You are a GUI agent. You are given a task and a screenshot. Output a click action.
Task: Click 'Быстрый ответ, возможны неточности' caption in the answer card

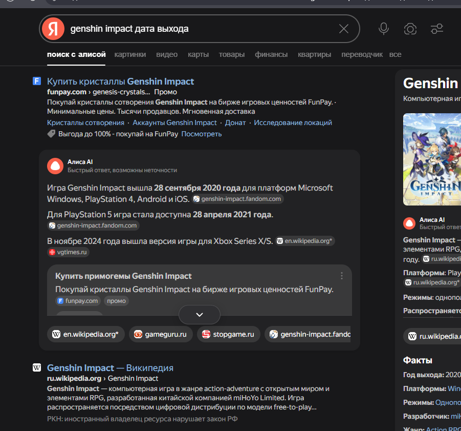click(x=122, y=170)
